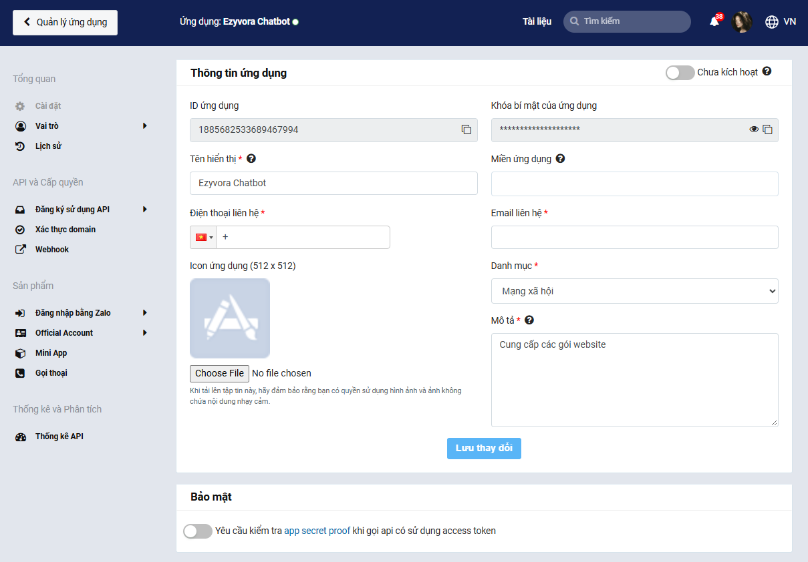Enable the app secret proof switch
The height and width of the screenshot is (562, 808).
[198, 531]
